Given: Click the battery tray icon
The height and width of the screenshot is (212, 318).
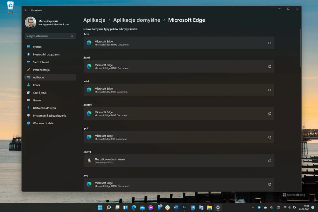Looking at the screenshot, I should click(294, 207).
